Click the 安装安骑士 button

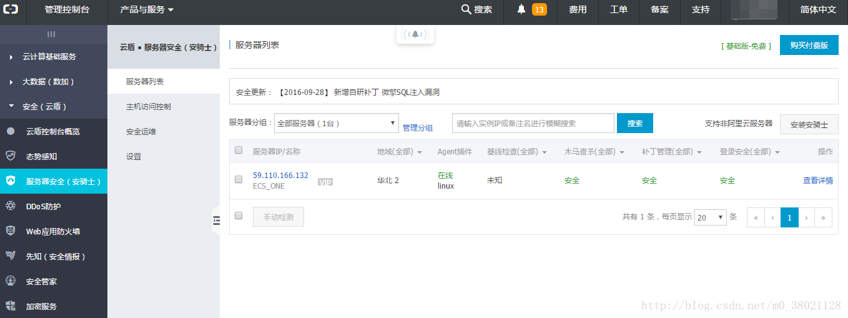[x=809, y=124]
